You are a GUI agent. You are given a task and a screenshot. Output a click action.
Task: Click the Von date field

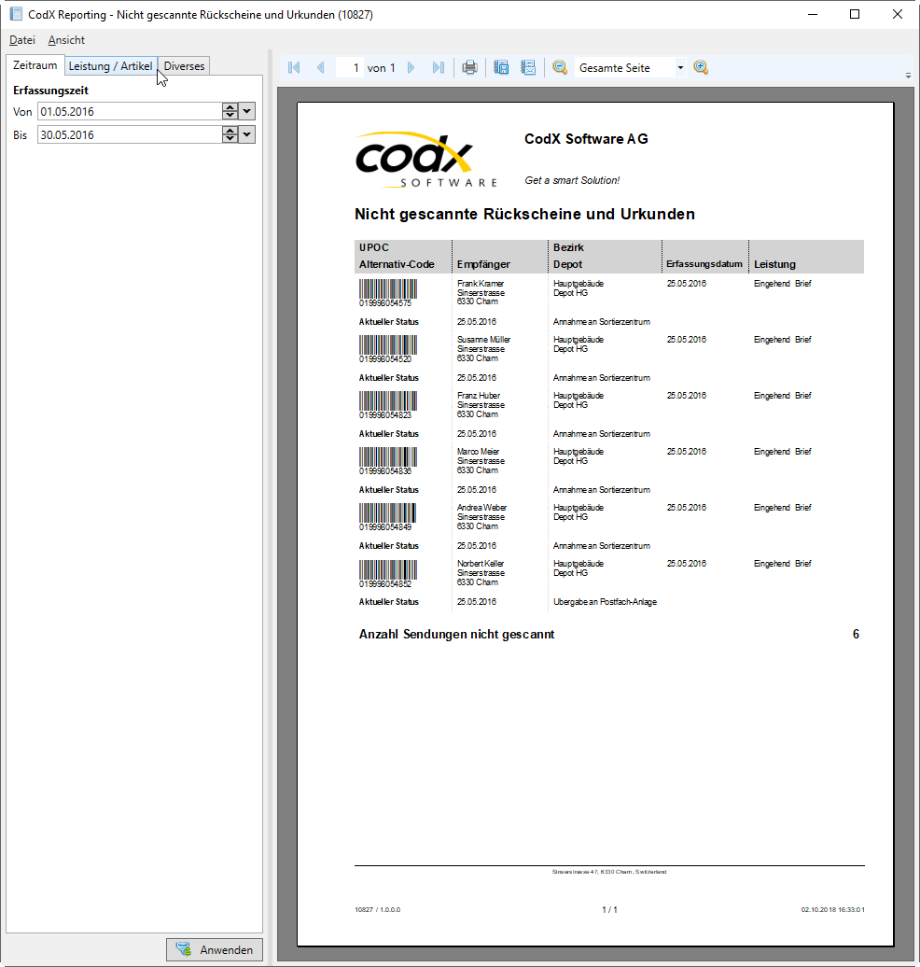[130, 112]
